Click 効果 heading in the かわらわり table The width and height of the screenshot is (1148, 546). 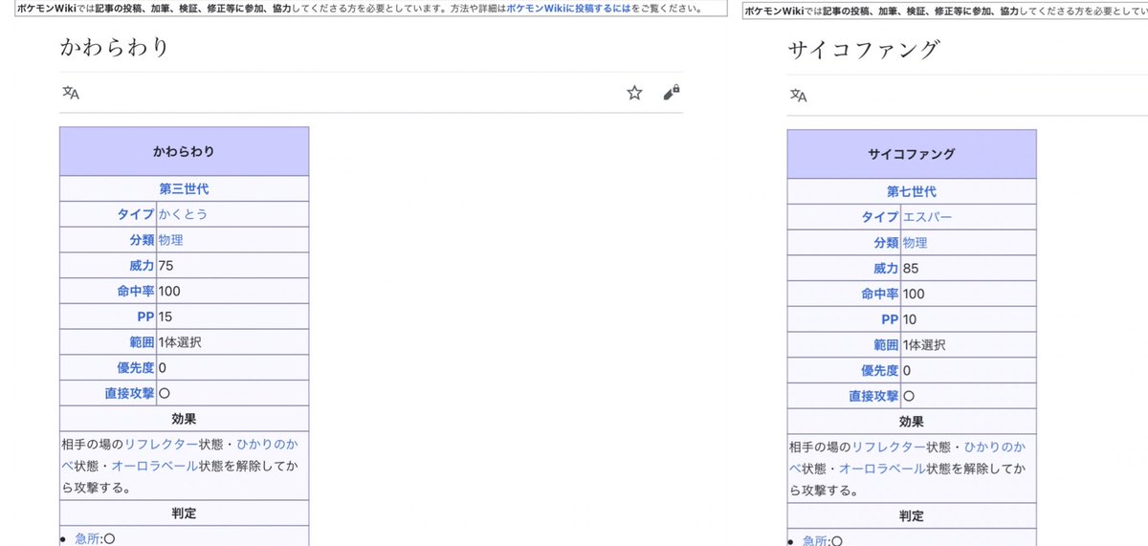tap(184, 419)
